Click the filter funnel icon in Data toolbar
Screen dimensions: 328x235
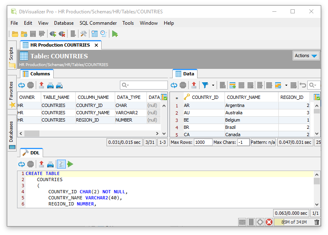[x=206, y=85]
